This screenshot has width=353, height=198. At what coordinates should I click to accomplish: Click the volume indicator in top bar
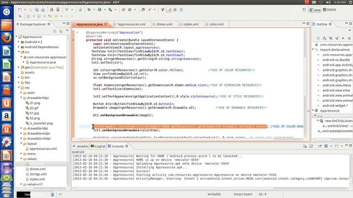click(328, 2)
